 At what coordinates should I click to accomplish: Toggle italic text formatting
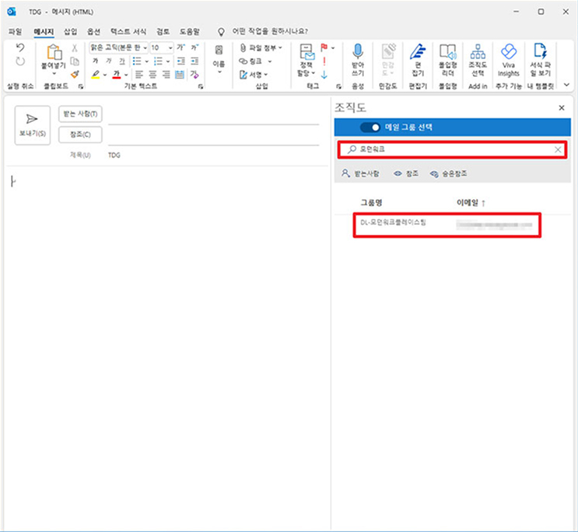[108, 61]
